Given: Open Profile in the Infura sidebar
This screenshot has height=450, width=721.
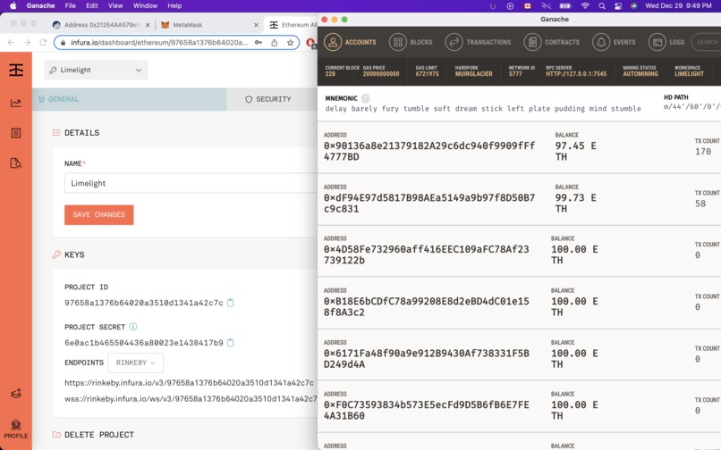Looking at the screenshot, I should [16, 429].
